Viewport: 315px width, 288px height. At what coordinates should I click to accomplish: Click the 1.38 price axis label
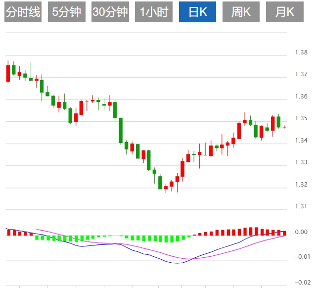click(x=301, y=53)
